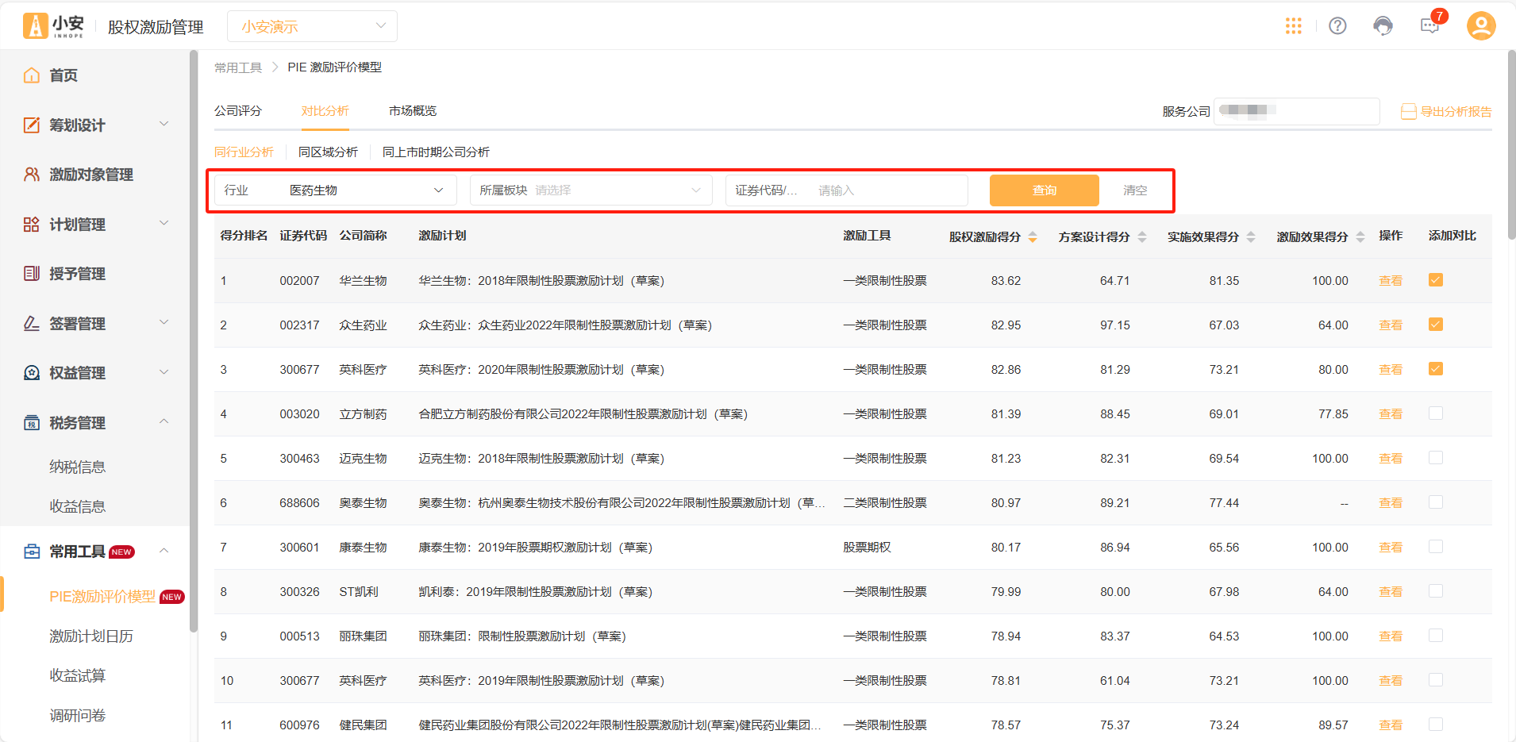Viewport: 1516px width, 742px height.
Task: Sort by 激励效果得分 column arrows
Action: (x=1360, y=237)
